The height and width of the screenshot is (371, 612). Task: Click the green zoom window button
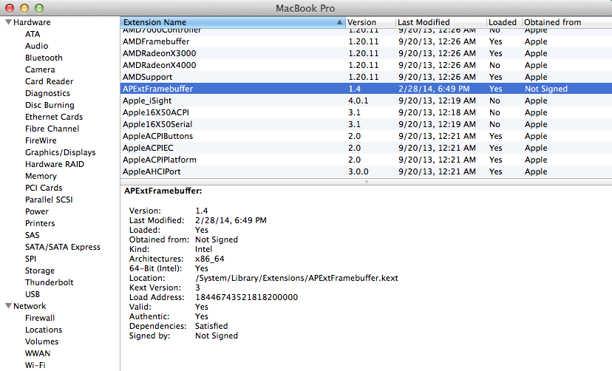point(39,8)
